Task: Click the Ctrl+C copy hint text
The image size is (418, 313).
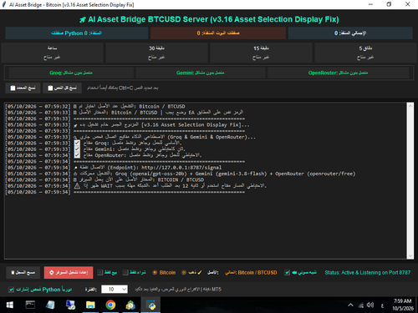Action: pos(123,88)
